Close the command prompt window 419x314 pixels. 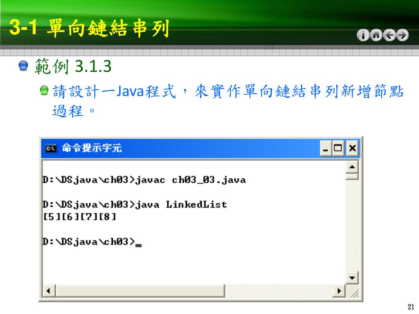point(352,148)
